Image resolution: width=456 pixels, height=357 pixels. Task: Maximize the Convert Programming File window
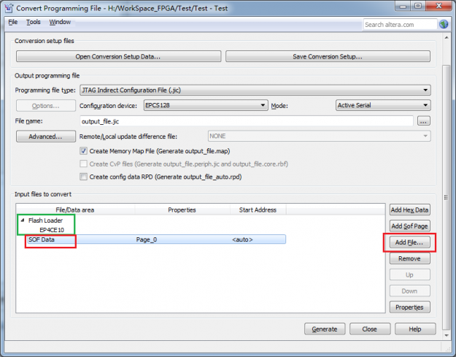[418, 7]
